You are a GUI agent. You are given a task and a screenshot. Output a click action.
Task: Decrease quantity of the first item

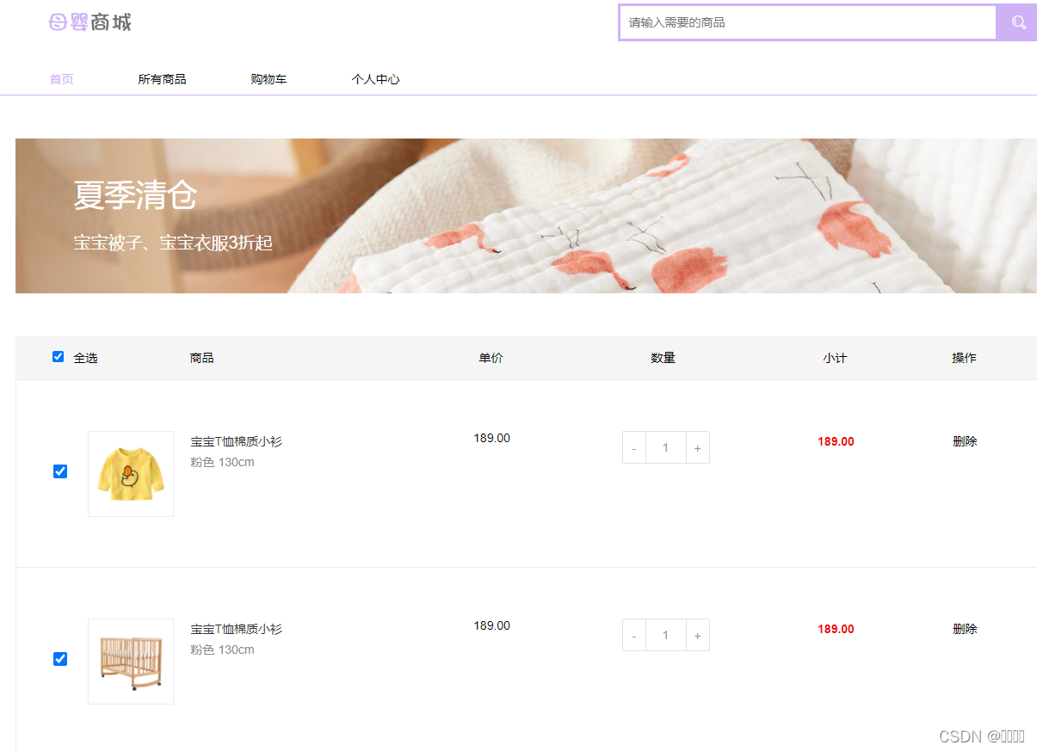click(633, 447)
